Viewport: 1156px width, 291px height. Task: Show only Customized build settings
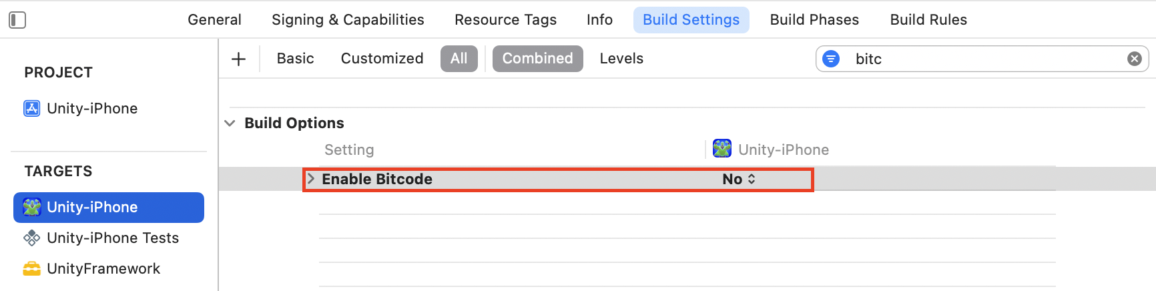coord(382,59)
